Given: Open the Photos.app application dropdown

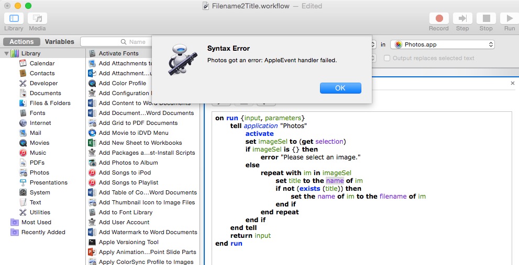Looking at the screenshot, I should point(443,44).
